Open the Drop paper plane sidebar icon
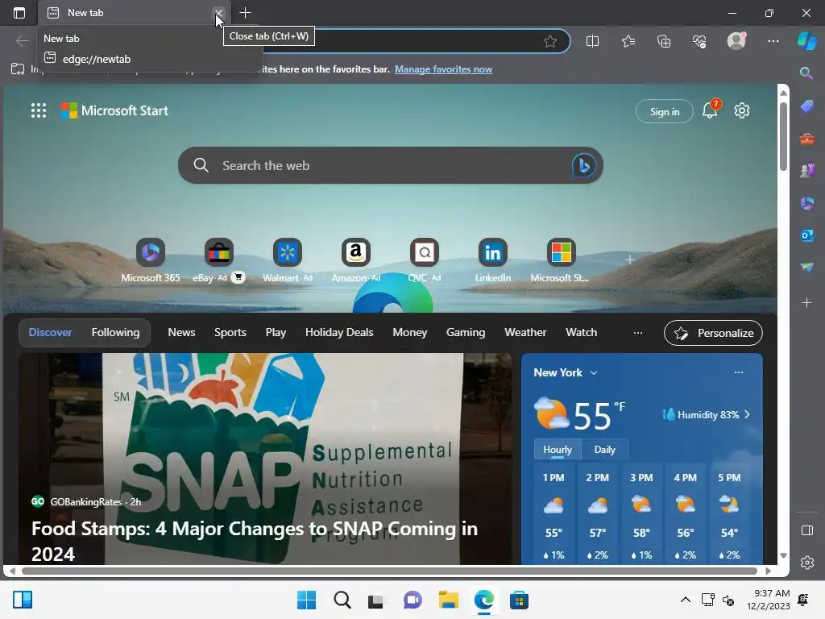The height and width of the screenshot is (619, 825). 807,268
